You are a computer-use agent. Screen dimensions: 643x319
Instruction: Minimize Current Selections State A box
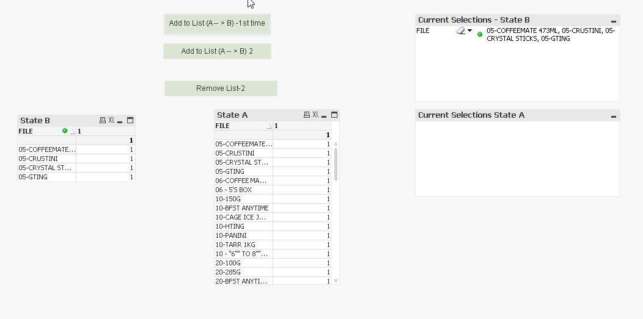[x=614, y=116]
